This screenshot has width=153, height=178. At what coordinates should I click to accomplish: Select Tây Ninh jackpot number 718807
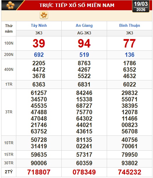(39, 172)
